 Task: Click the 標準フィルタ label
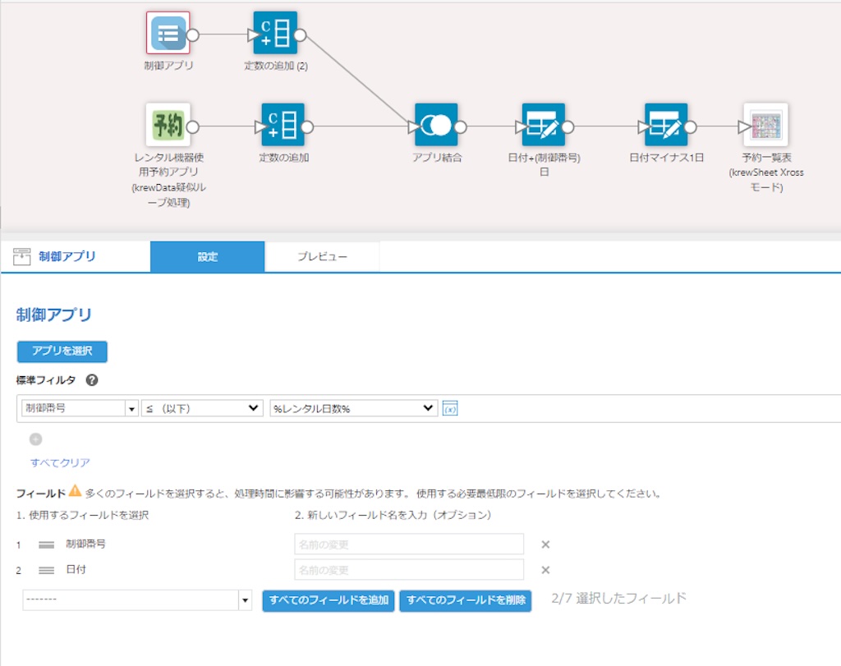[46, 380]
